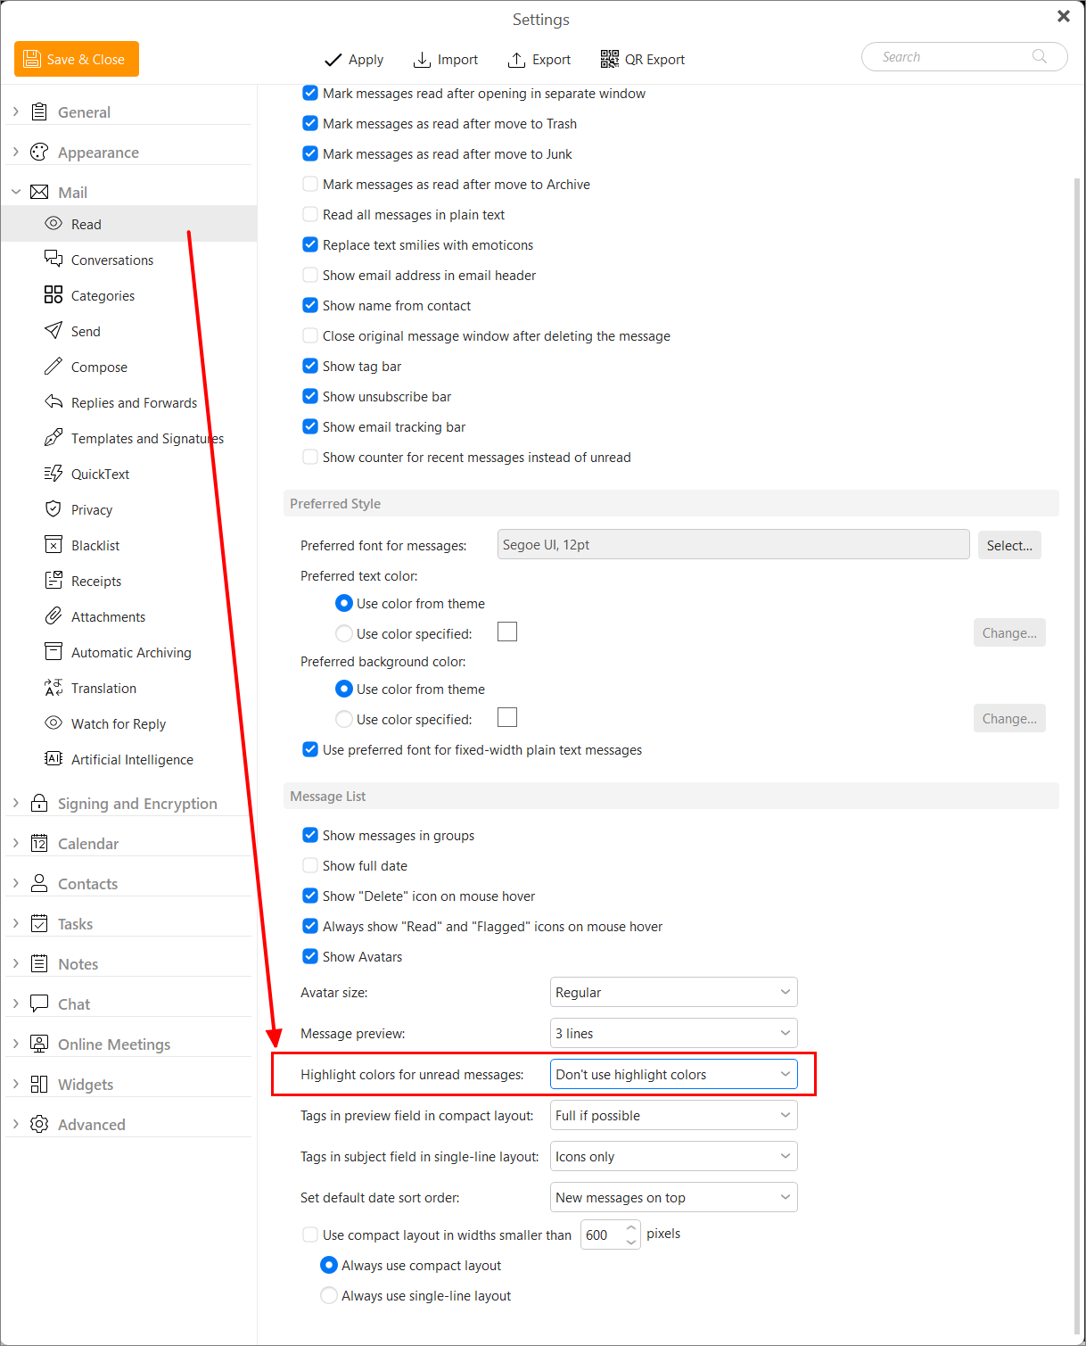Open QR Export option

click(x=642, y=59)
